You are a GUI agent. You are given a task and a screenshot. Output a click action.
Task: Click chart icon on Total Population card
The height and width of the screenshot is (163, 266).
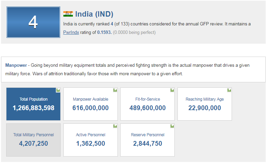[x=58, y=90]
